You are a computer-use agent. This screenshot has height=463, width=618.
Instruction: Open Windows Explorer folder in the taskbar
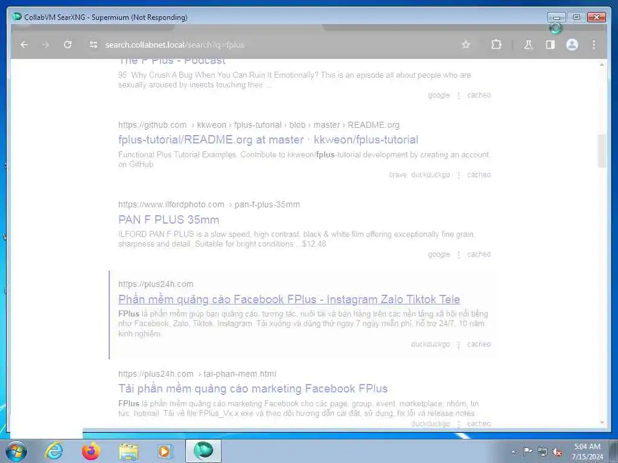tap(129, 452)
